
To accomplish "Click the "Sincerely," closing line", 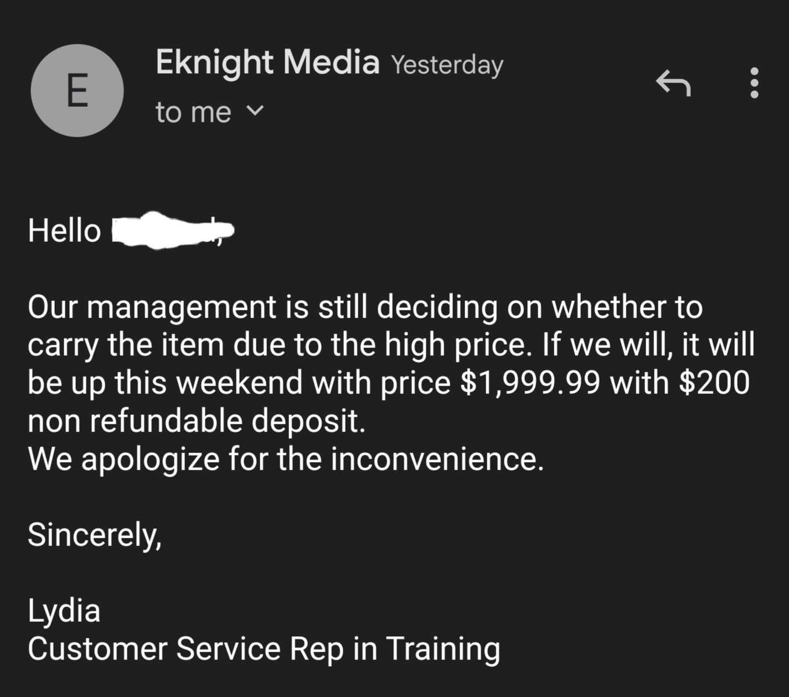I will (x=95, y=535).
